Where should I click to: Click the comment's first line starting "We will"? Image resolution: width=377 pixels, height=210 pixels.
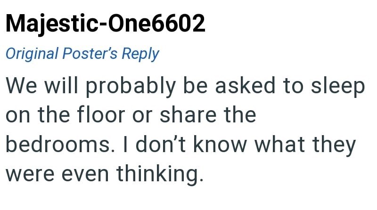(185, 86)
